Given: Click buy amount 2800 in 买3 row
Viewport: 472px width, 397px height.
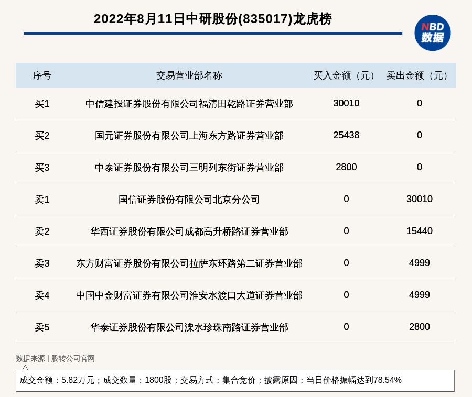Looking at the screenshot, I should tap(346, 167).
